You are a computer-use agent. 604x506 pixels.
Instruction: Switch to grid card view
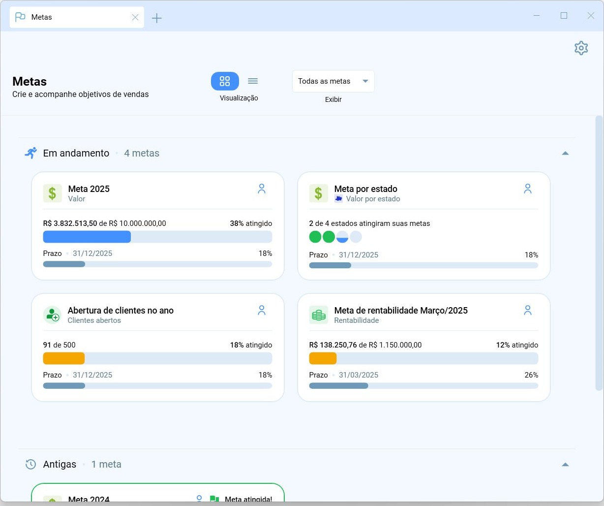pos(225,81)
